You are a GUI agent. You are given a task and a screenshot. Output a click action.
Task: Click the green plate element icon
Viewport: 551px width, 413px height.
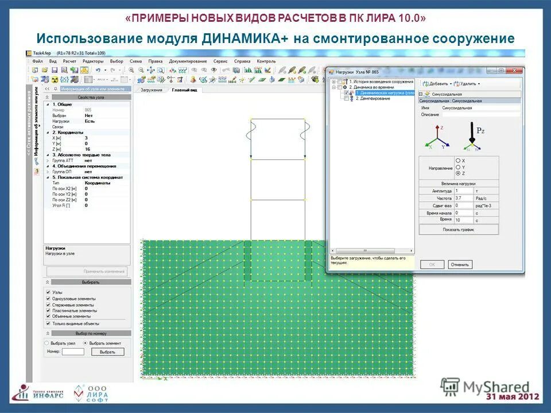(262, 80)
